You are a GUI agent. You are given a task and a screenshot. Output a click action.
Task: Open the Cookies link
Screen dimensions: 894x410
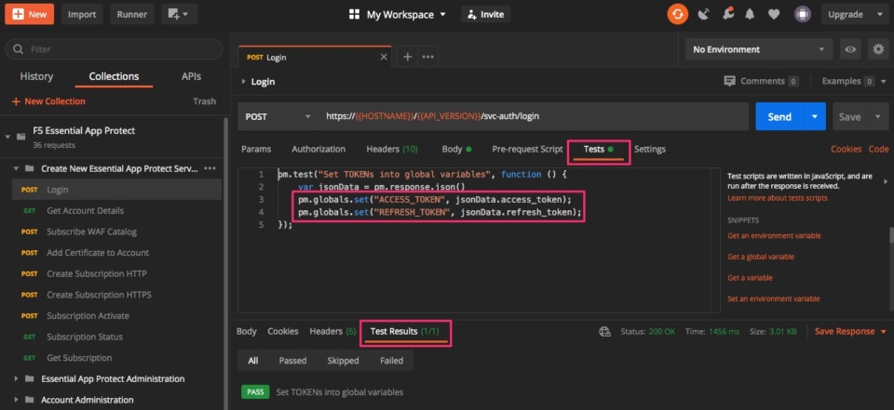(847, 149)
